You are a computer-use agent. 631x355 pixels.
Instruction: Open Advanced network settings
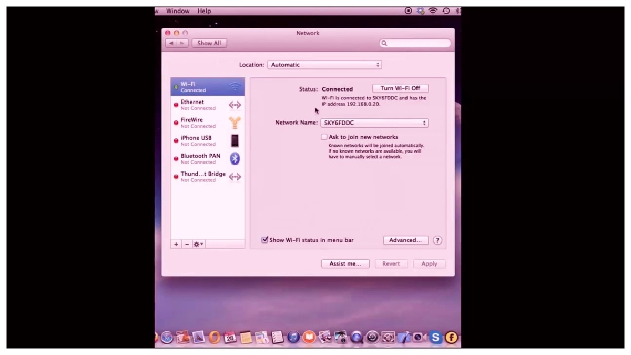coord(405,240)
